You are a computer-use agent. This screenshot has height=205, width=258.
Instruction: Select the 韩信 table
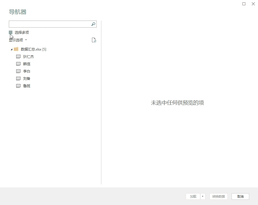[x=27, y=64]
